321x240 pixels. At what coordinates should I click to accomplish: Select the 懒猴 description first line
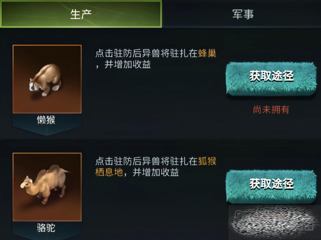(156, 53)
